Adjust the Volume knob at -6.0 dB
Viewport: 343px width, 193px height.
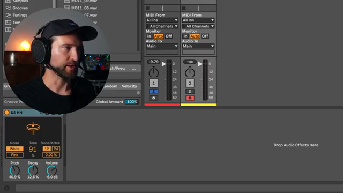tap(51, 170)
